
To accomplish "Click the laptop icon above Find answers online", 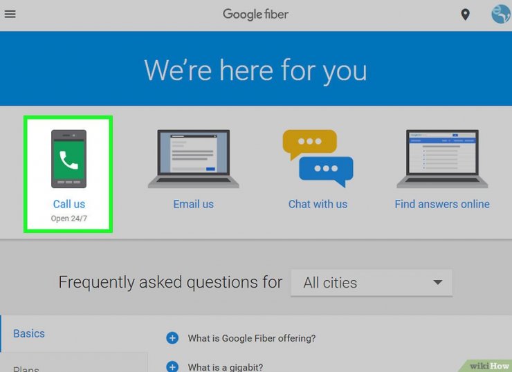I will (x=442, y=159).
